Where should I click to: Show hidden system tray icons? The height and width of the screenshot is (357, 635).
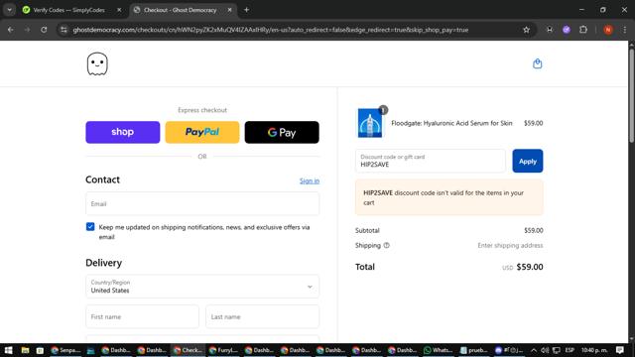[534, 350]
